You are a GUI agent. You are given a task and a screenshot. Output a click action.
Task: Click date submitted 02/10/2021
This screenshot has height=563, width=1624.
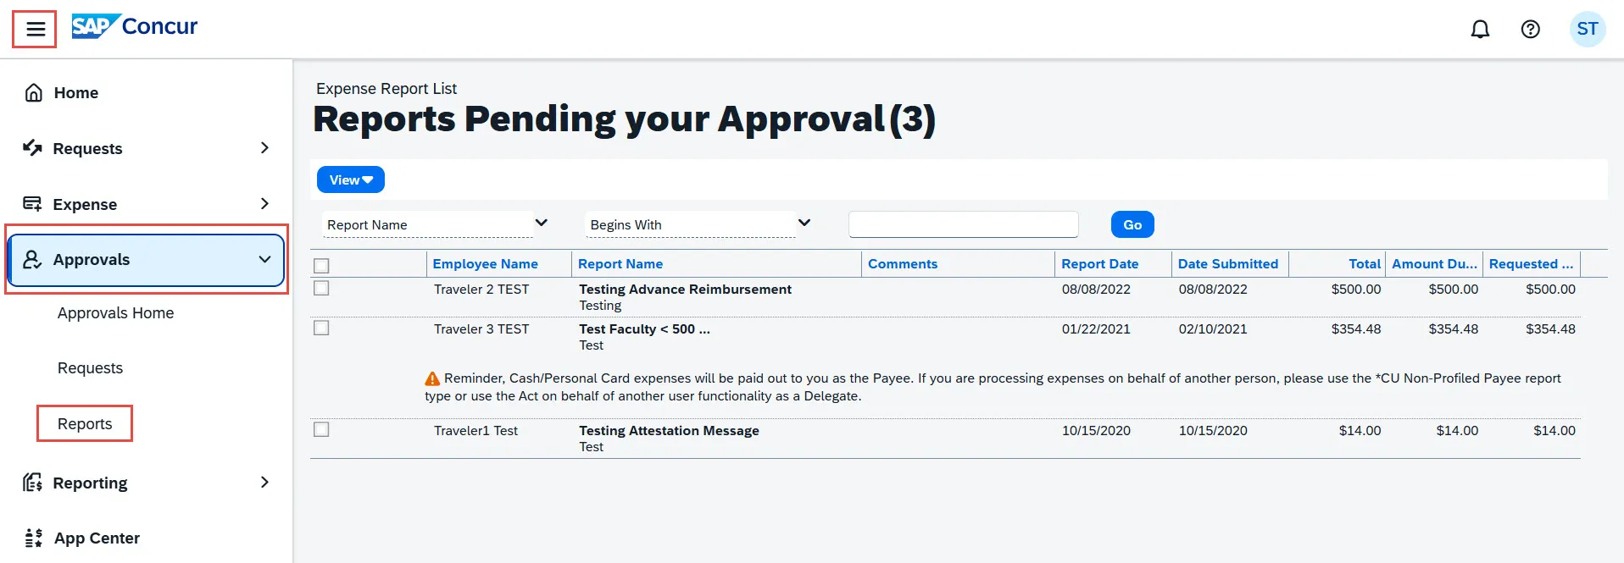[x=1213, y=329]
